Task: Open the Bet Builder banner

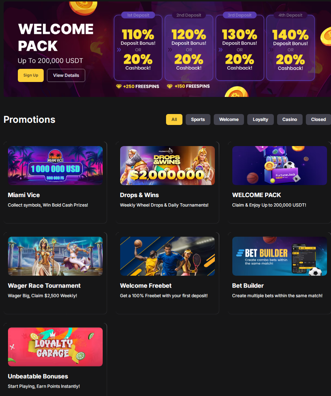Action: pos(280,256)
